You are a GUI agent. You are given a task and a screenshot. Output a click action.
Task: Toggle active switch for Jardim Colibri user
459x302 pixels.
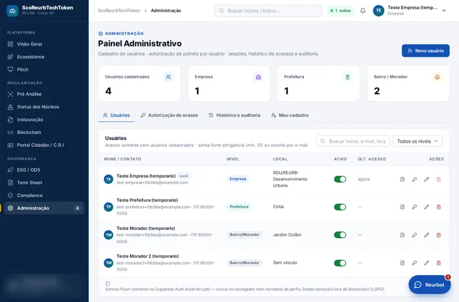[340, 234]
